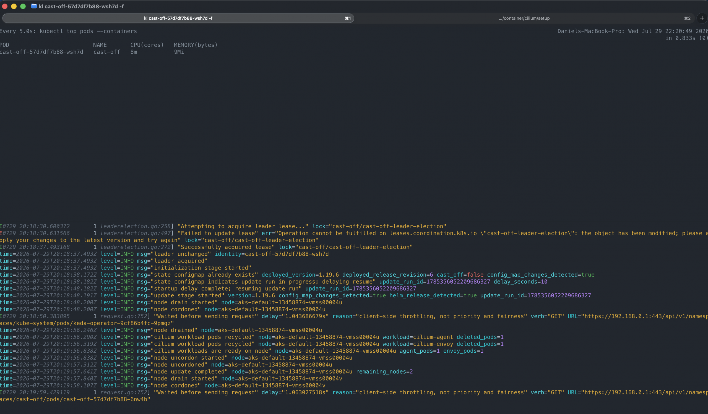Click delay="1.063027518s" value
708x414 pixels.
point(295,392)
